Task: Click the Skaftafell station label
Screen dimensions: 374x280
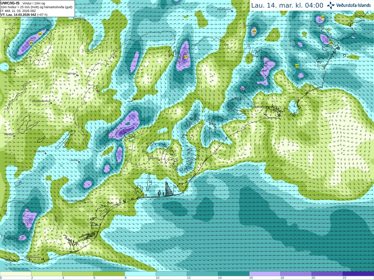Action: point(153,158)
